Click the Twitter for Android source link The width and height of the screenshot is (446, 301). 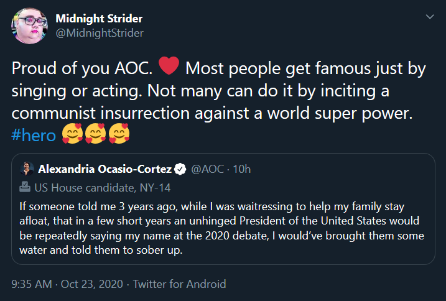(x=179, y=284)
